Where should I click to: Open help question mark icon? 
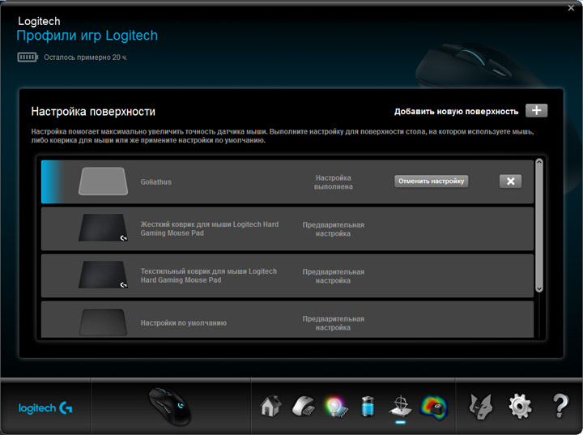(560, 406)
